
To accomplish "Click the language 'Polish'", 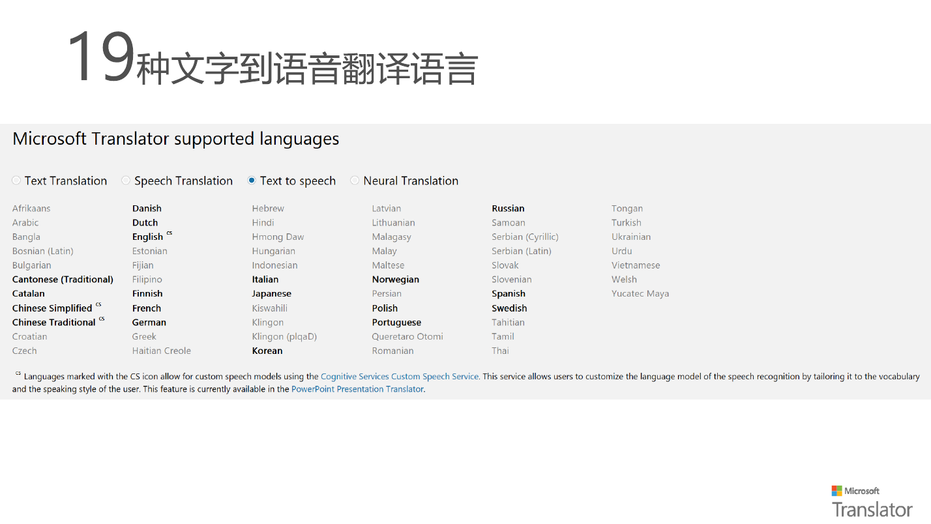I will (385, 308).
